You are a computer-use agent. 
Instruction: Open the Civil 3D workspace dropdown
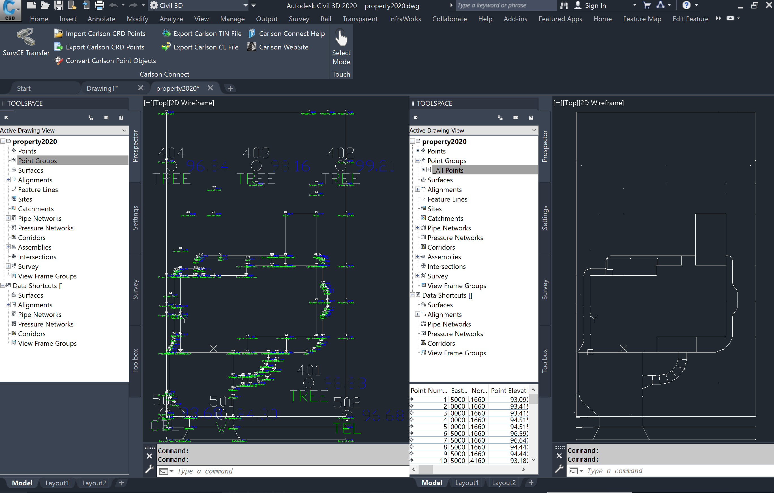tap(245, 5)
